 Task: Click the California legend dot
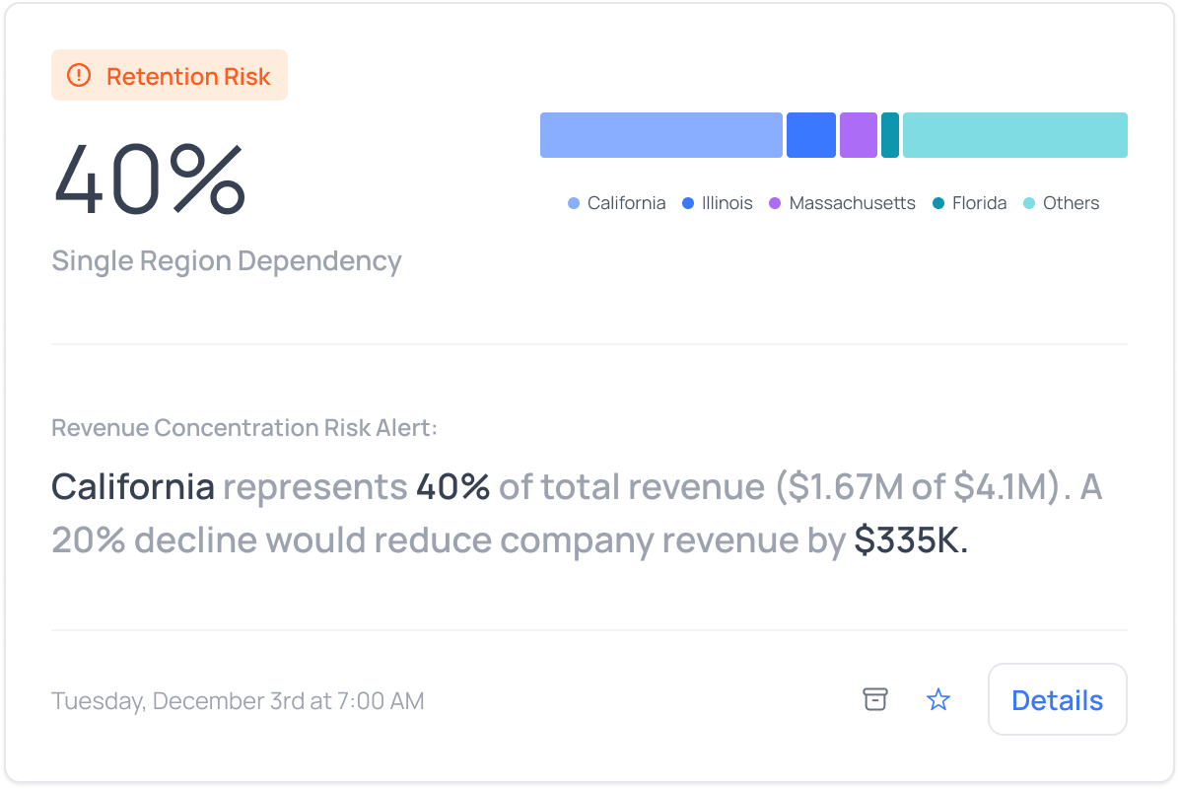(574, 203)
